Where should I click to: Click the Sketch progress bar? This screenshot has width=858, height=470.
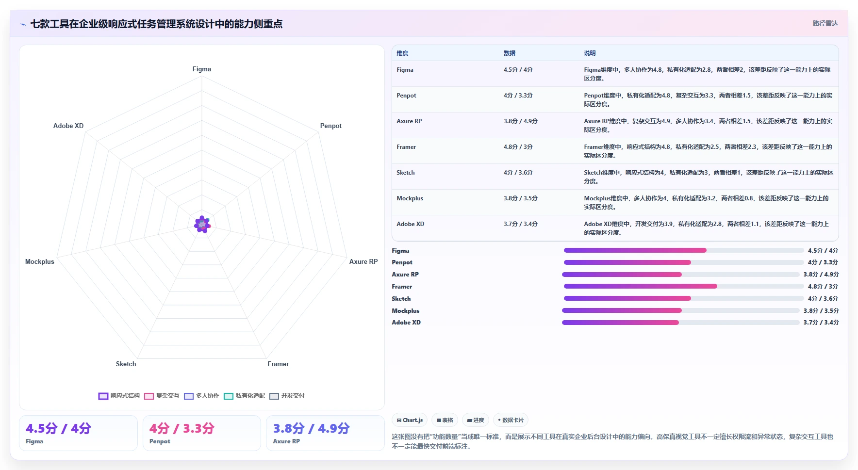[x=684, y=298]
